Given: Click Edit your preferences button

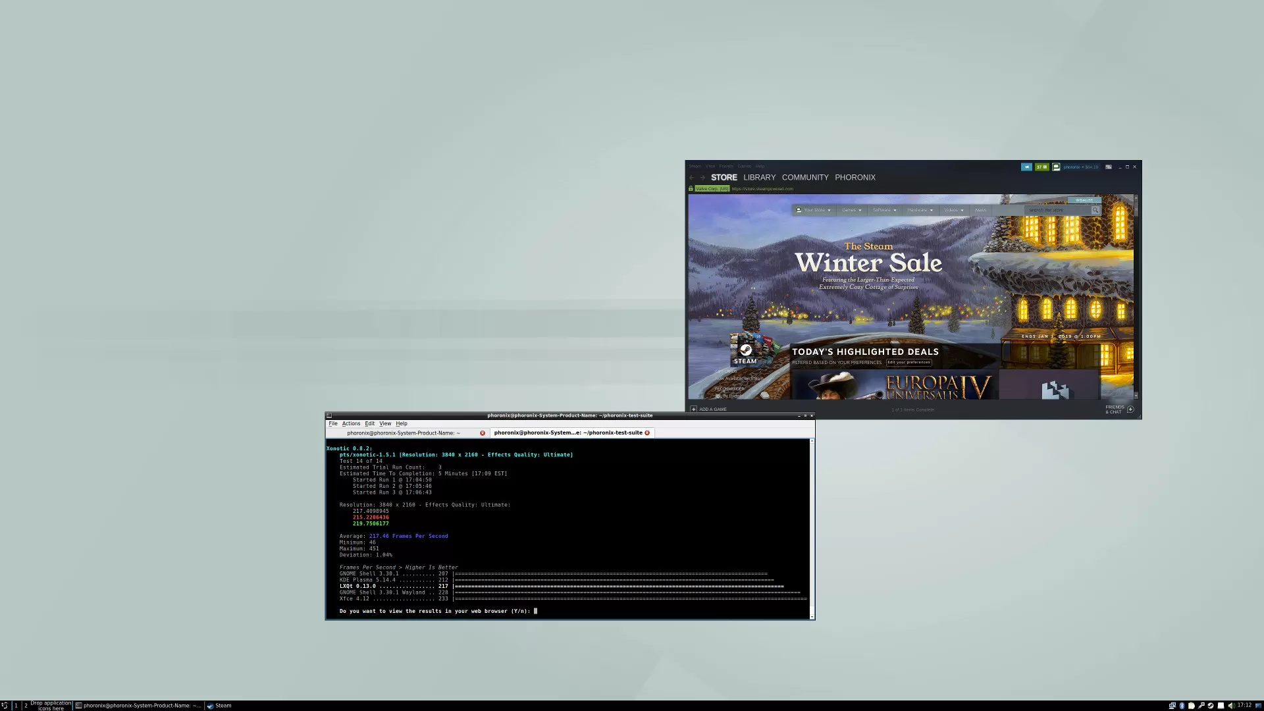Looking at the screenshot, I should (908, 363).
